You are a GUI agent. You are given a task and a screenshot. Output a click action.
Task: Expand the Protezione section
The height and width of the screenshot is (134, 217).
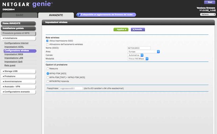tap(18, 76)
